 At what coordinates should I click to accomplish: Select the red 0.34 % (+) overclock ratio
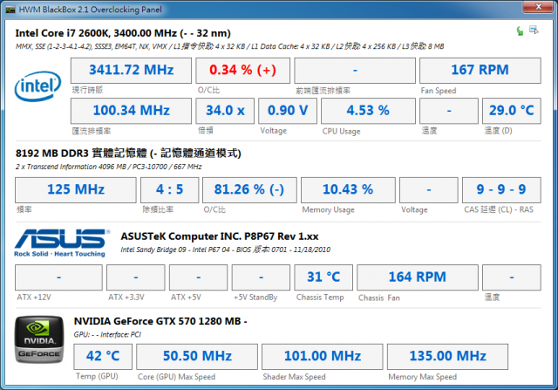point(242,70)
